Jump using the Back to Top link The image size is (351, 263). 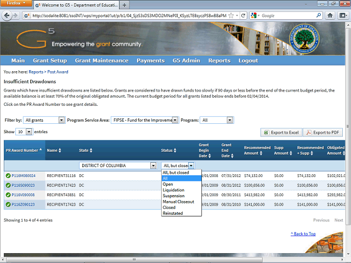coord(303,234)
